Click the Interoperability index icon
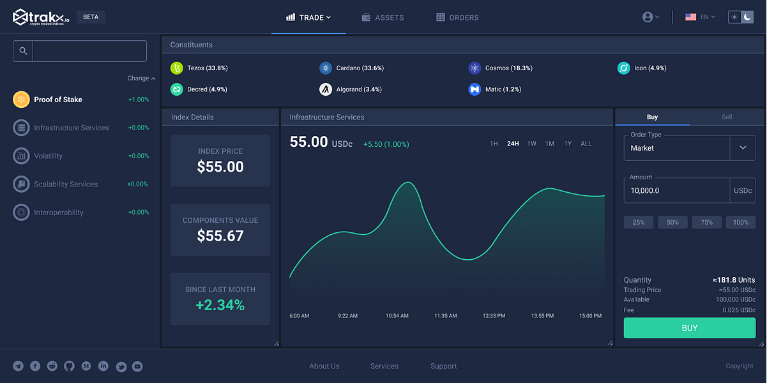 pyautogui.click(x=21, y=212)
